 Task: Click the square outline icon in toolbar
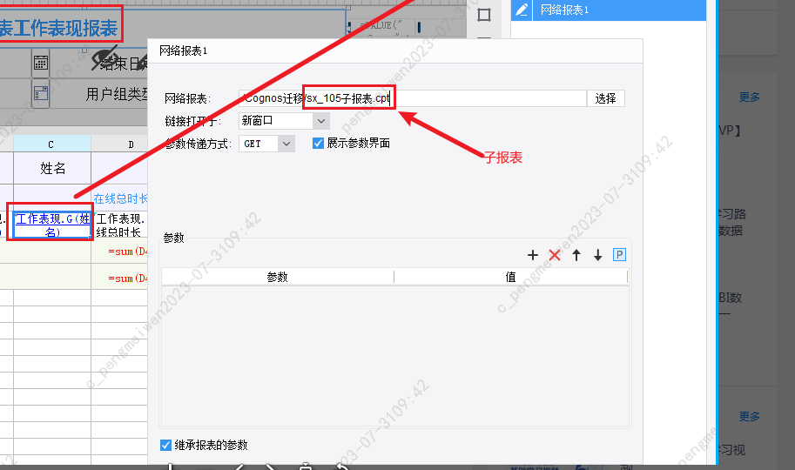tap(484, 15)
